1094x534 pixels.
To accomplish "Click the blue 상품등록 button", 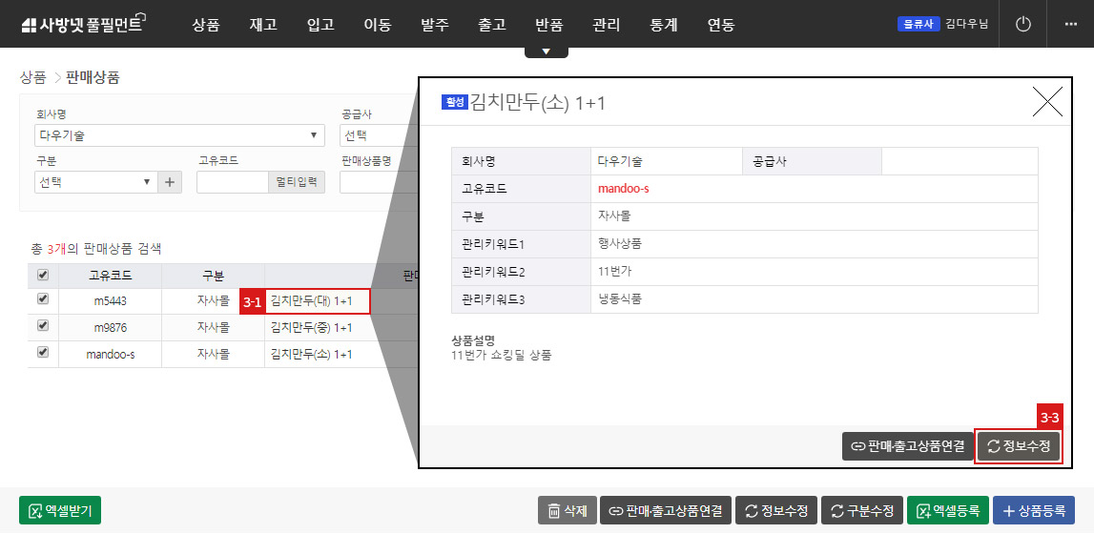I will click(1034, 510).
